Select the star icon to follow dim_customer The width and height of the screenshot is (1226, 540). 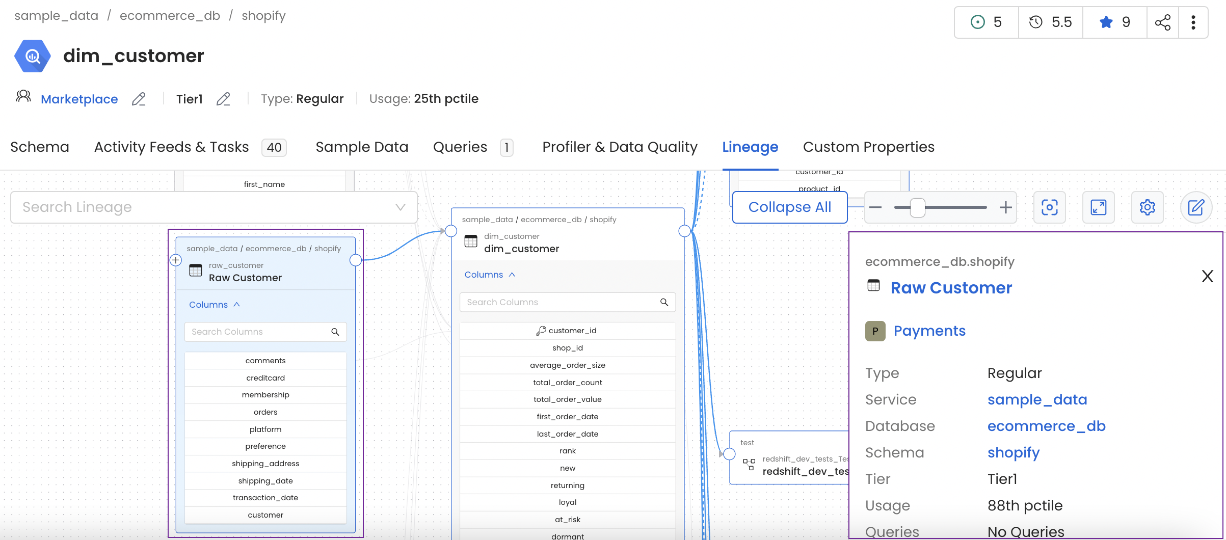tap(1105, 22)
